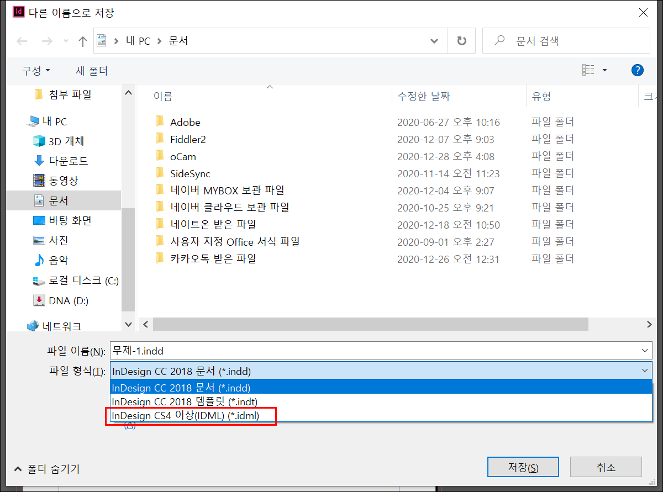
Task: Choose InDesign CC 2018 템플릿 (*.indt) format
Action: [381, 401]
